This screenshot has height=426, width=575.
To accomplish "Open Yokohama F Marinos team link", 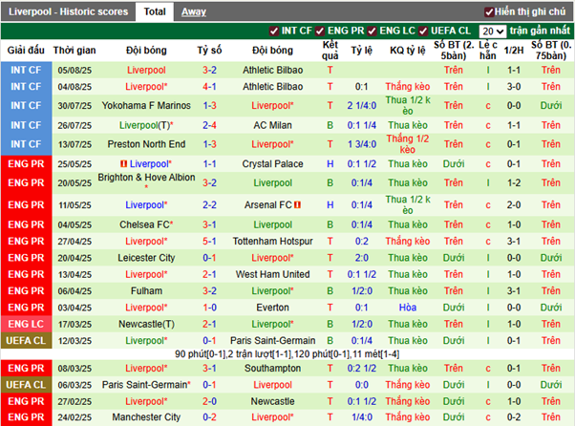I will click(x=146, y=106).
